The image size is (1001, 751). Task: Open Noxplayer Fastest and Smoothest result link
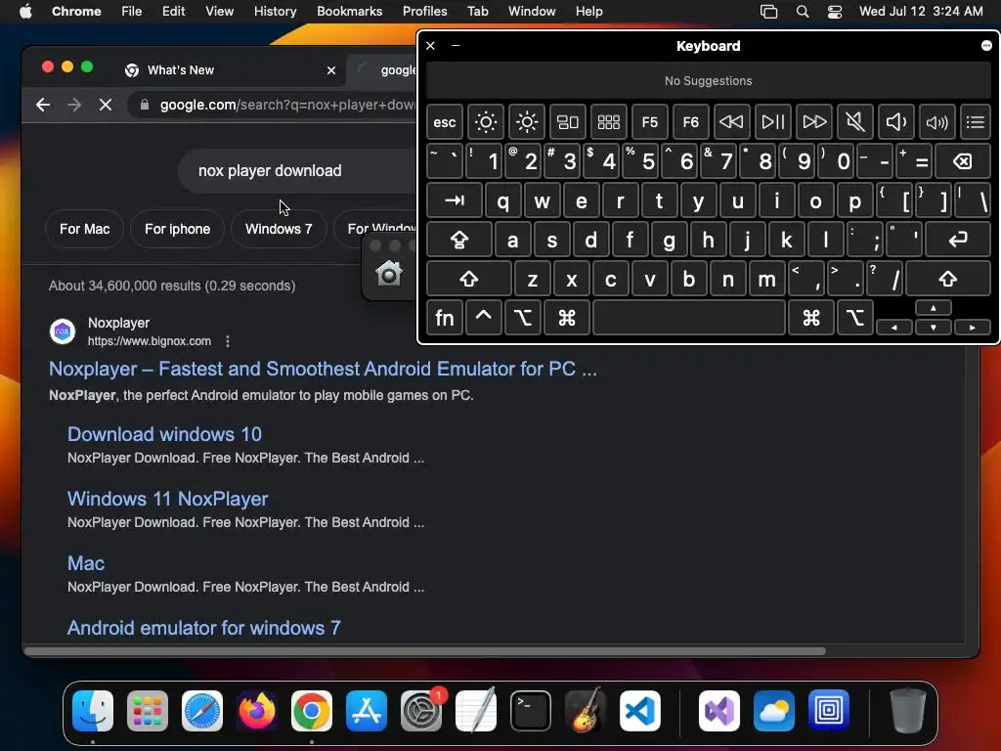pyautogui.click(x=323, y=369)
